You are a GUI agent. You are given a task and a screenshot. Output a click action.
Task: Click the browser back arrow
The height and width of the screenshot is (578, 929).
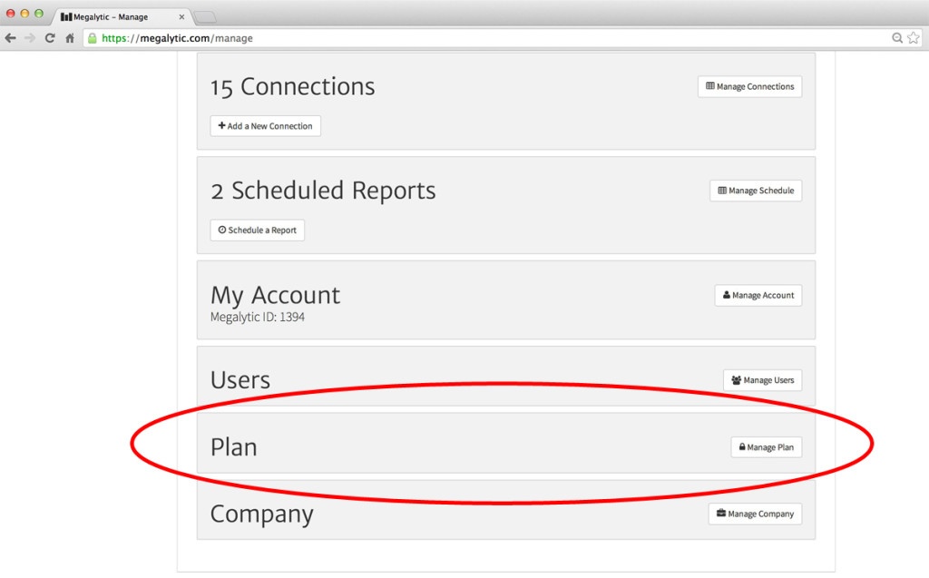[11, 38]
